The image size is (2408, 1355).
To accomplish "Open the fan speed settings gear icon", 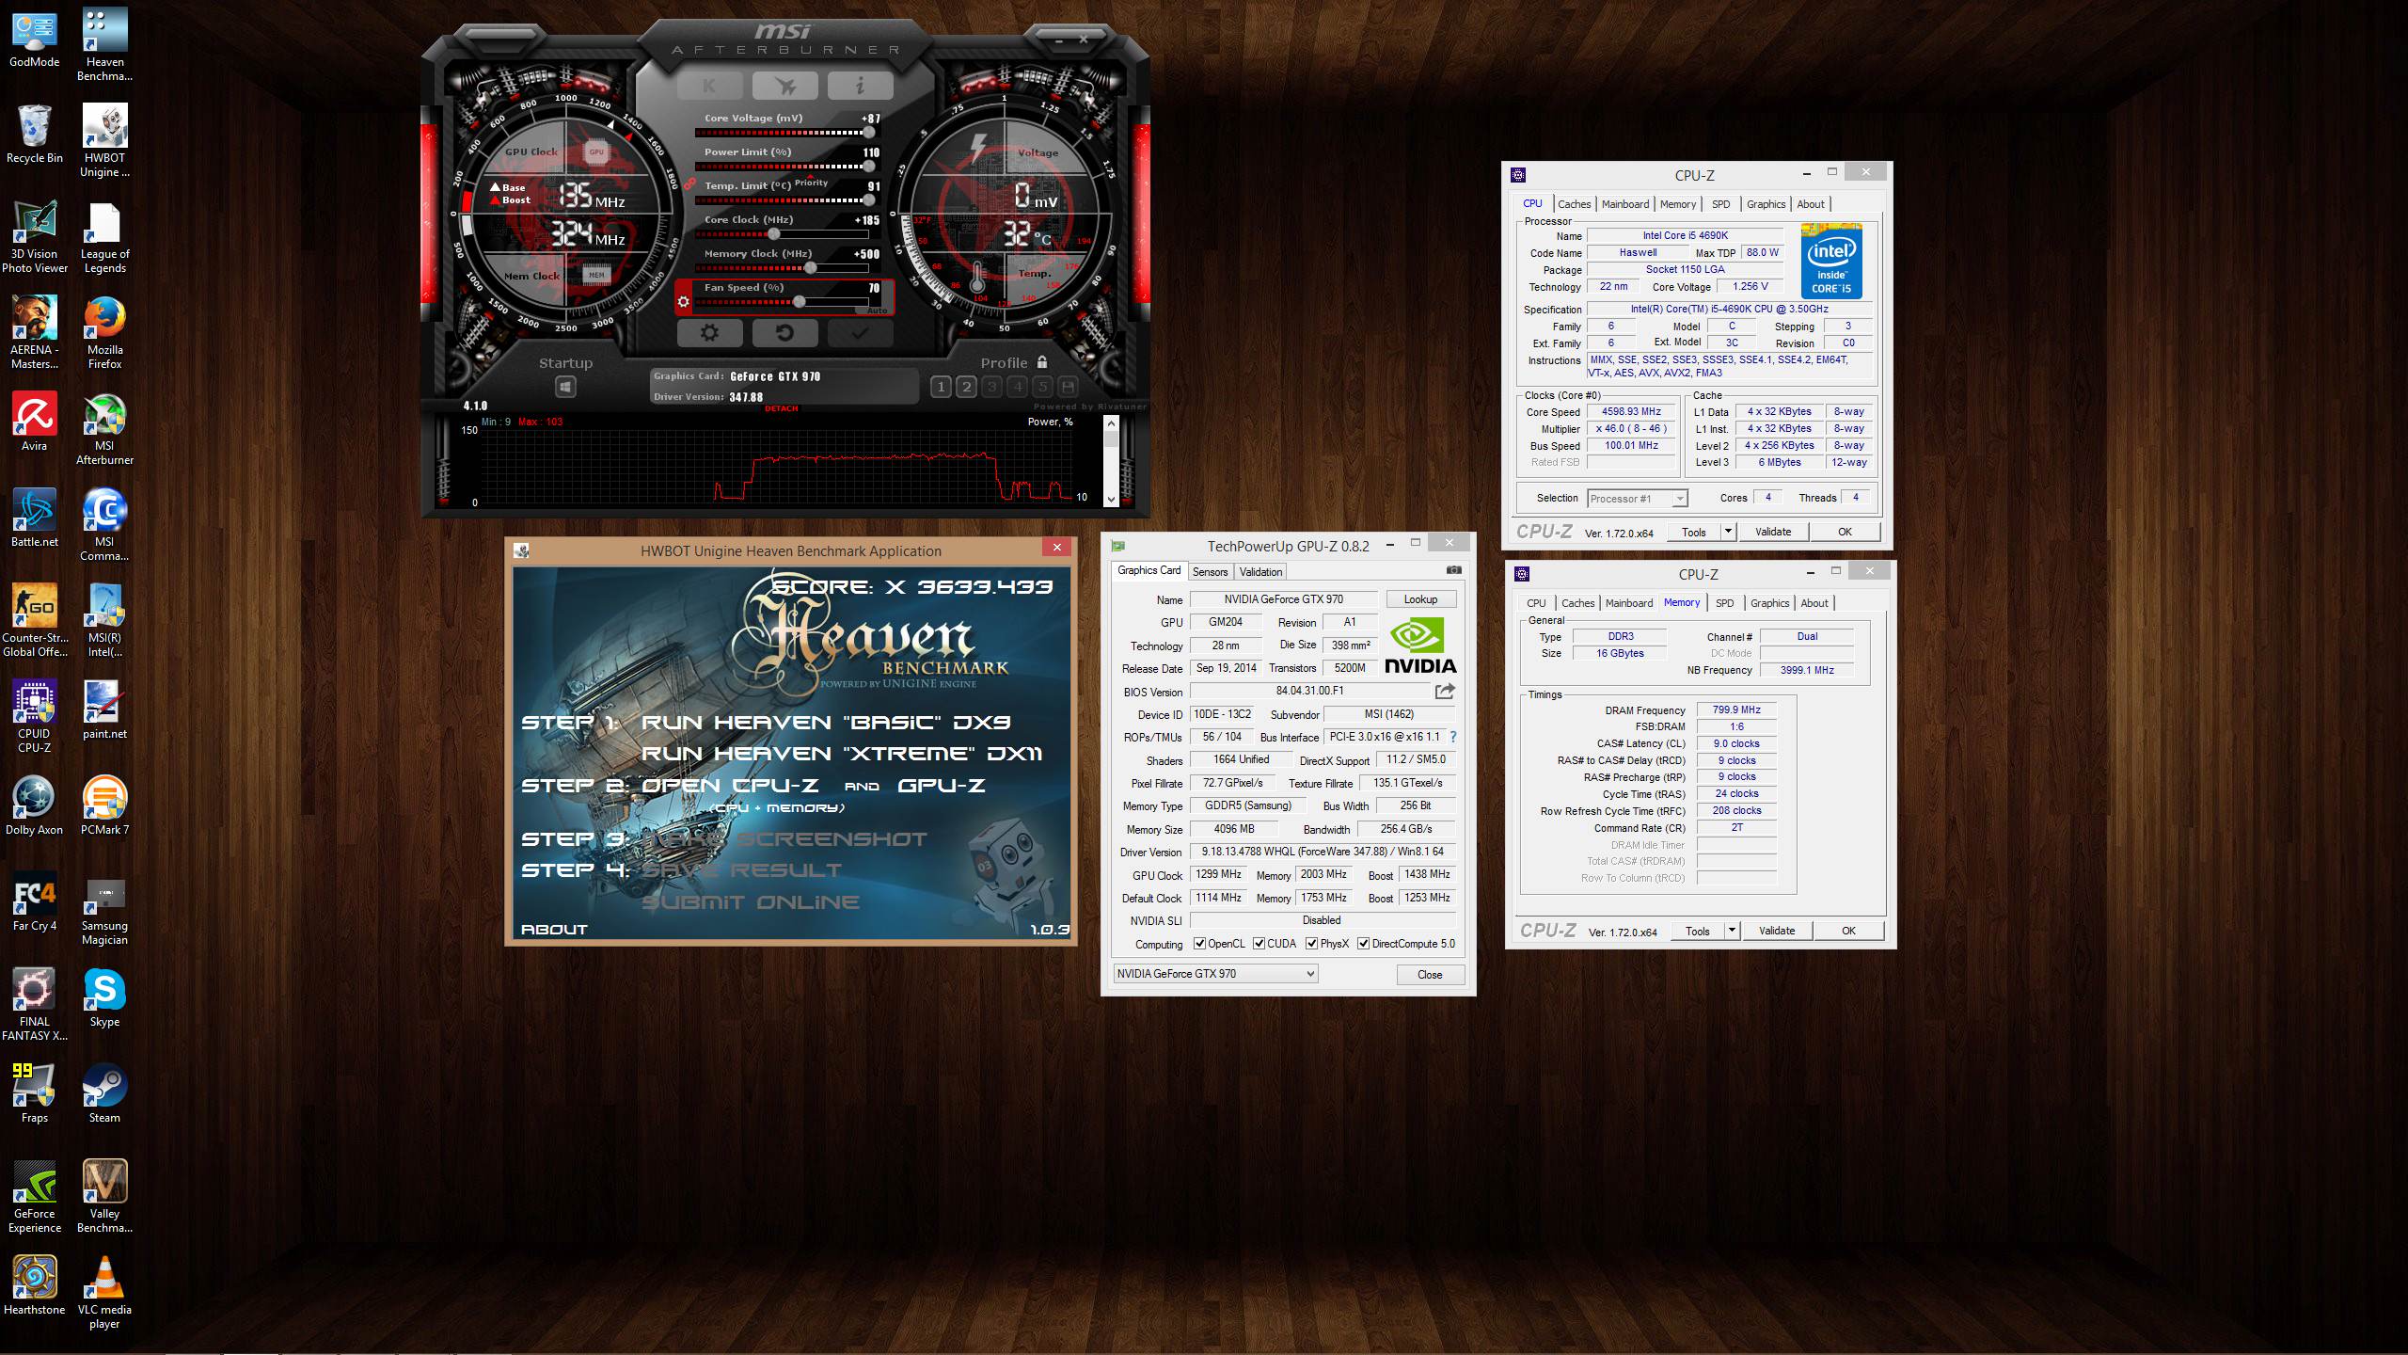I will click(684, 302).
